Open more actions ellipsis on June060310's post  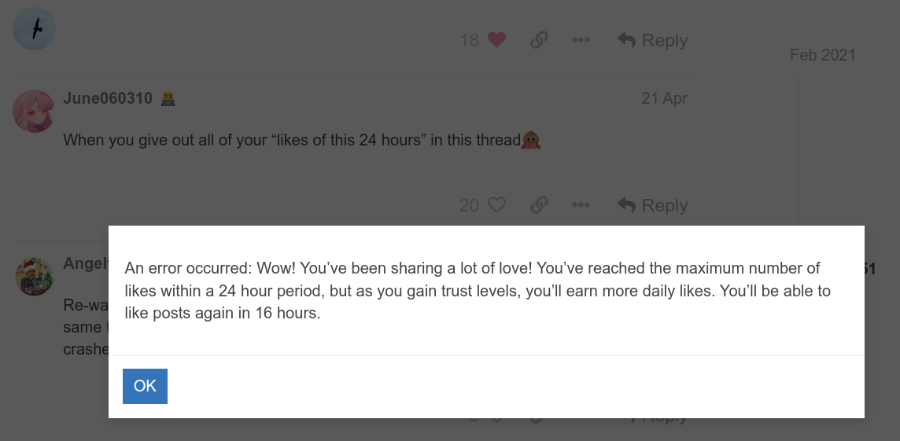[x=581, y=205]
